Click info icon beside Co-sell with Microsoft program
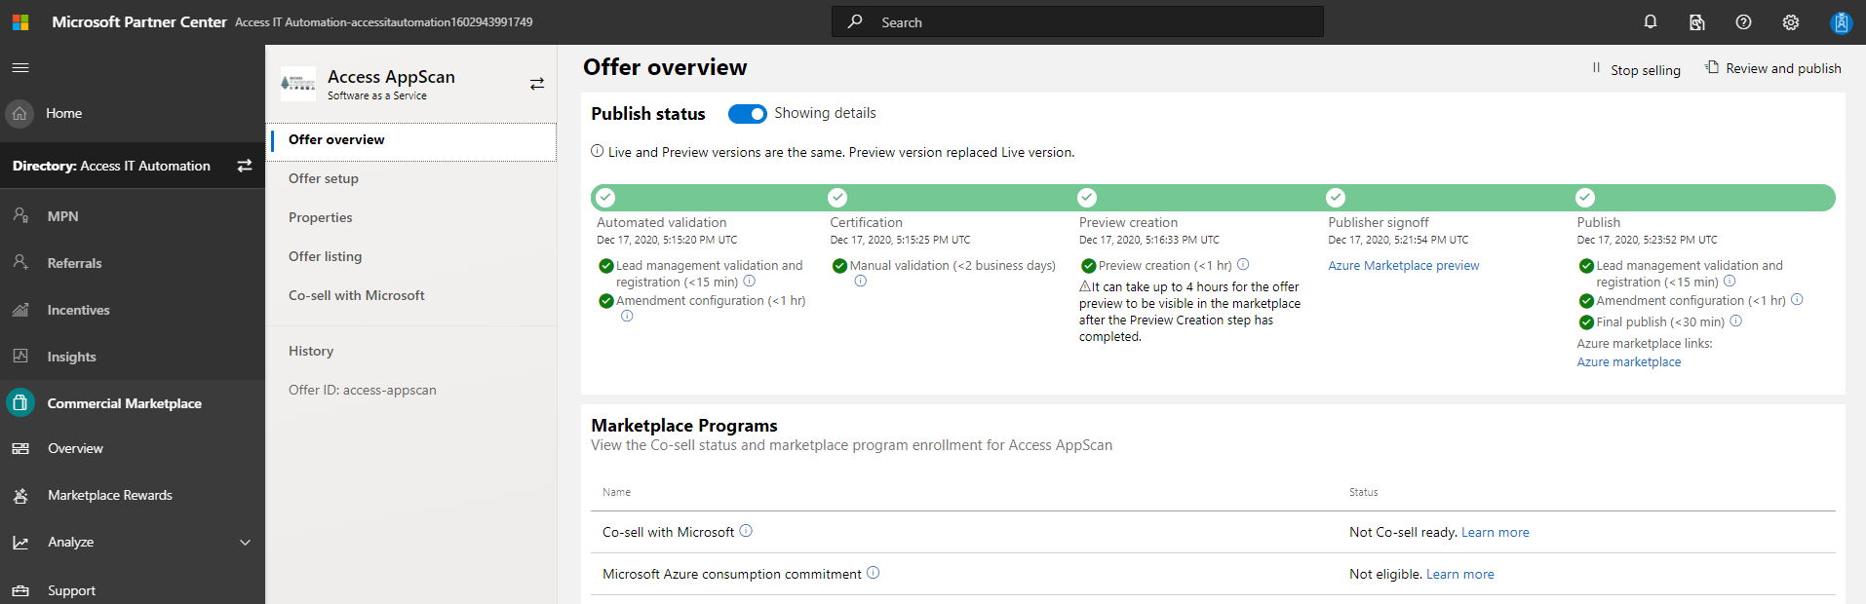The image size is (1866, 604). (x=746, y=531)
